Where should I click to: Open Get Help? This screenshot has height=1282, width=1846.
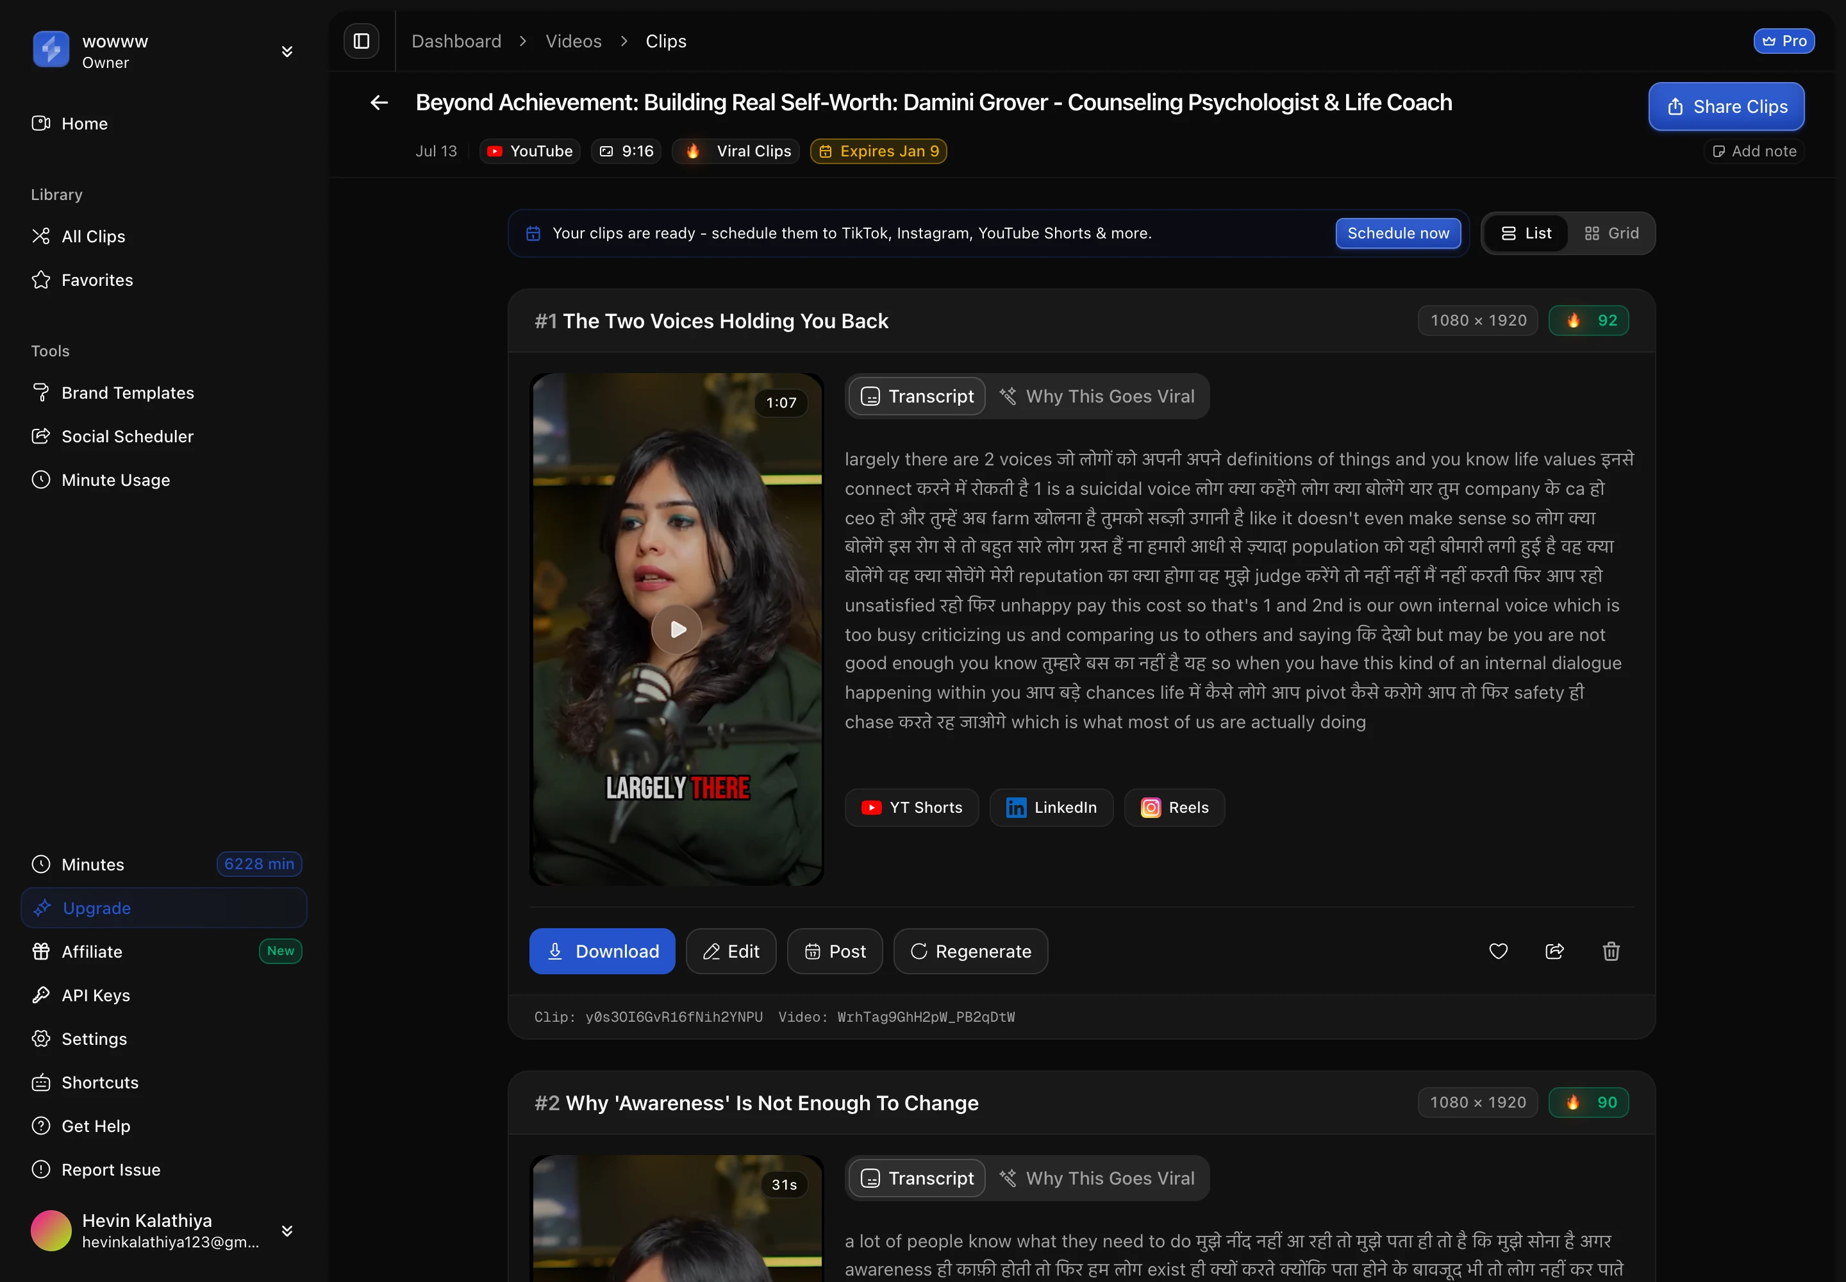[164, 1126]
